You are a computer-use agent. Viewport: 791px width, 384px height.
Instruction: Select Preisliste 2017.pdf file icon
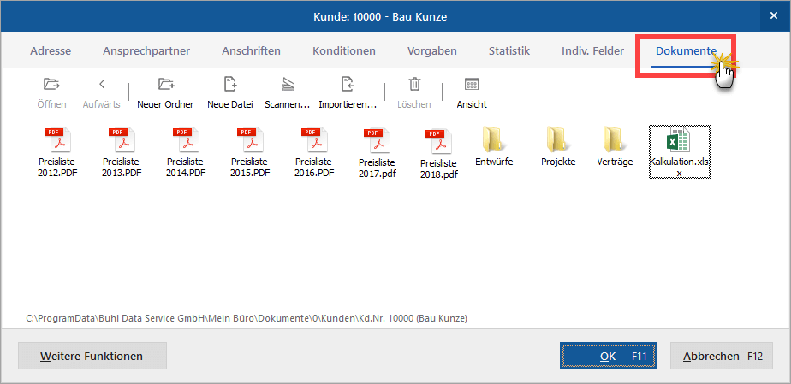tap(377, 140)
